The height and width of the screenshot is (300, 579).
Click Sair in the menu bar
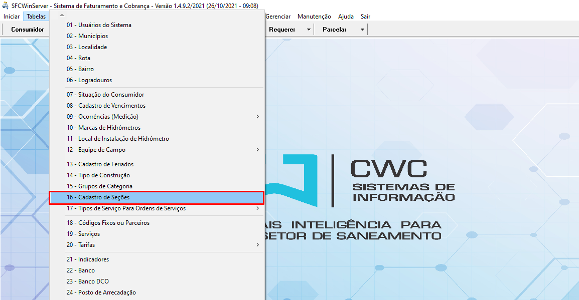click(365, 17)
